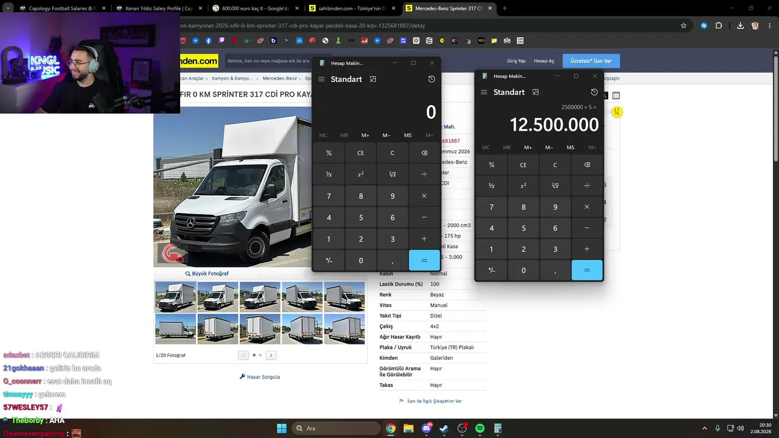Bookmark this page with the star icon

point(683,26)
